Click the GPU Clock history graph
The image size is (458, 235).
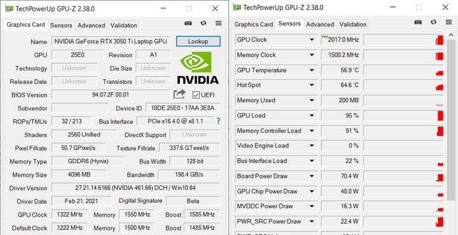(x=404, y=39)
